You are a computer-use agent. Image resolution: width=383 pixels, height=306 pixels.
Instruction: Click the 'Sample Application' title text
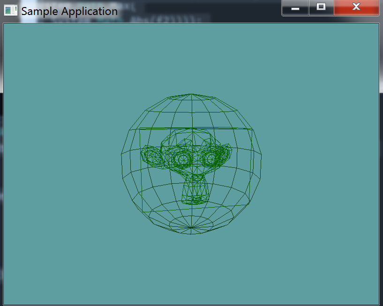pos(69,11)
